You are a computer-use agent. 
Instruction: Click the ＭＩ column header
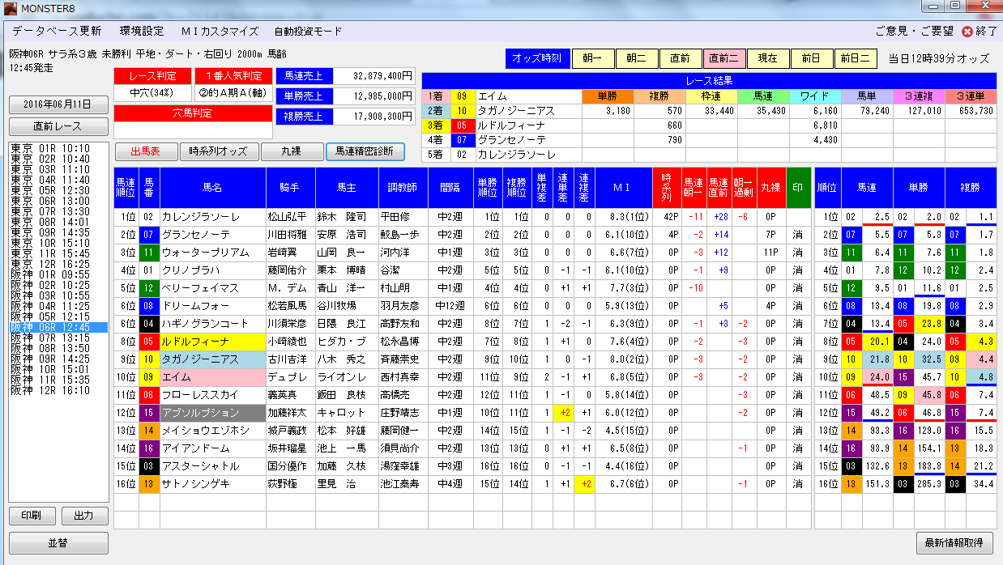[622, 188]
